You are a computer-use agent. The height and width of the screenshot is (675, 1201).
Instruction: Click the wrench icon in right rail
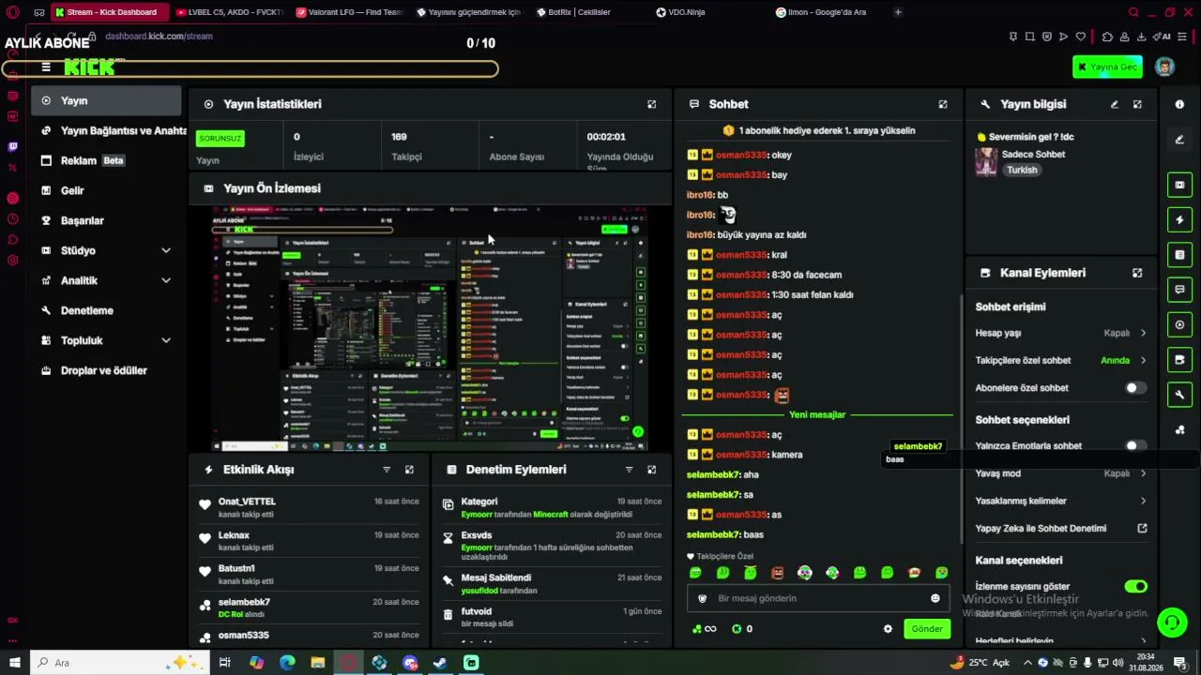[1179, 395]
